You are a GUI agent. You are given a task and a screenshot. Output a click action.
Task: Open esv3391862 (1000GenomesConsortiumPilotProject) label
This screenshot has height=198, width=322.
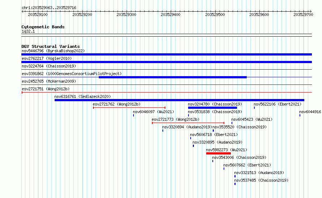pyautogui.click(x=72, y=74)
